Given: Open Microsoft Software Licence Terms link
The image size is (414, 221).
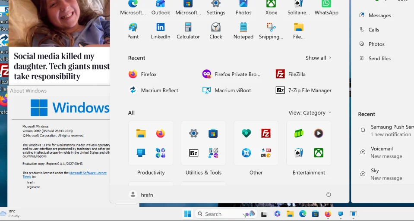Looking at the screenshot, I should pos(88,173).
